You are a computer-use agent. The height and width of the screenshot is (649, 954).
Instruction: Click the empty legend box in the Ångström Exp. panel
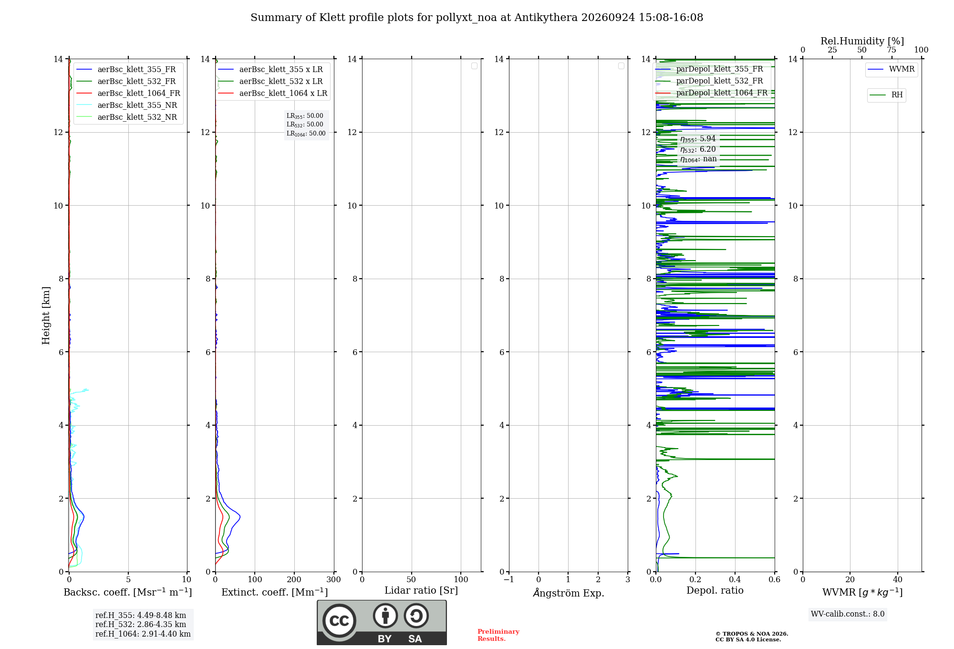[x=621, y=66]
